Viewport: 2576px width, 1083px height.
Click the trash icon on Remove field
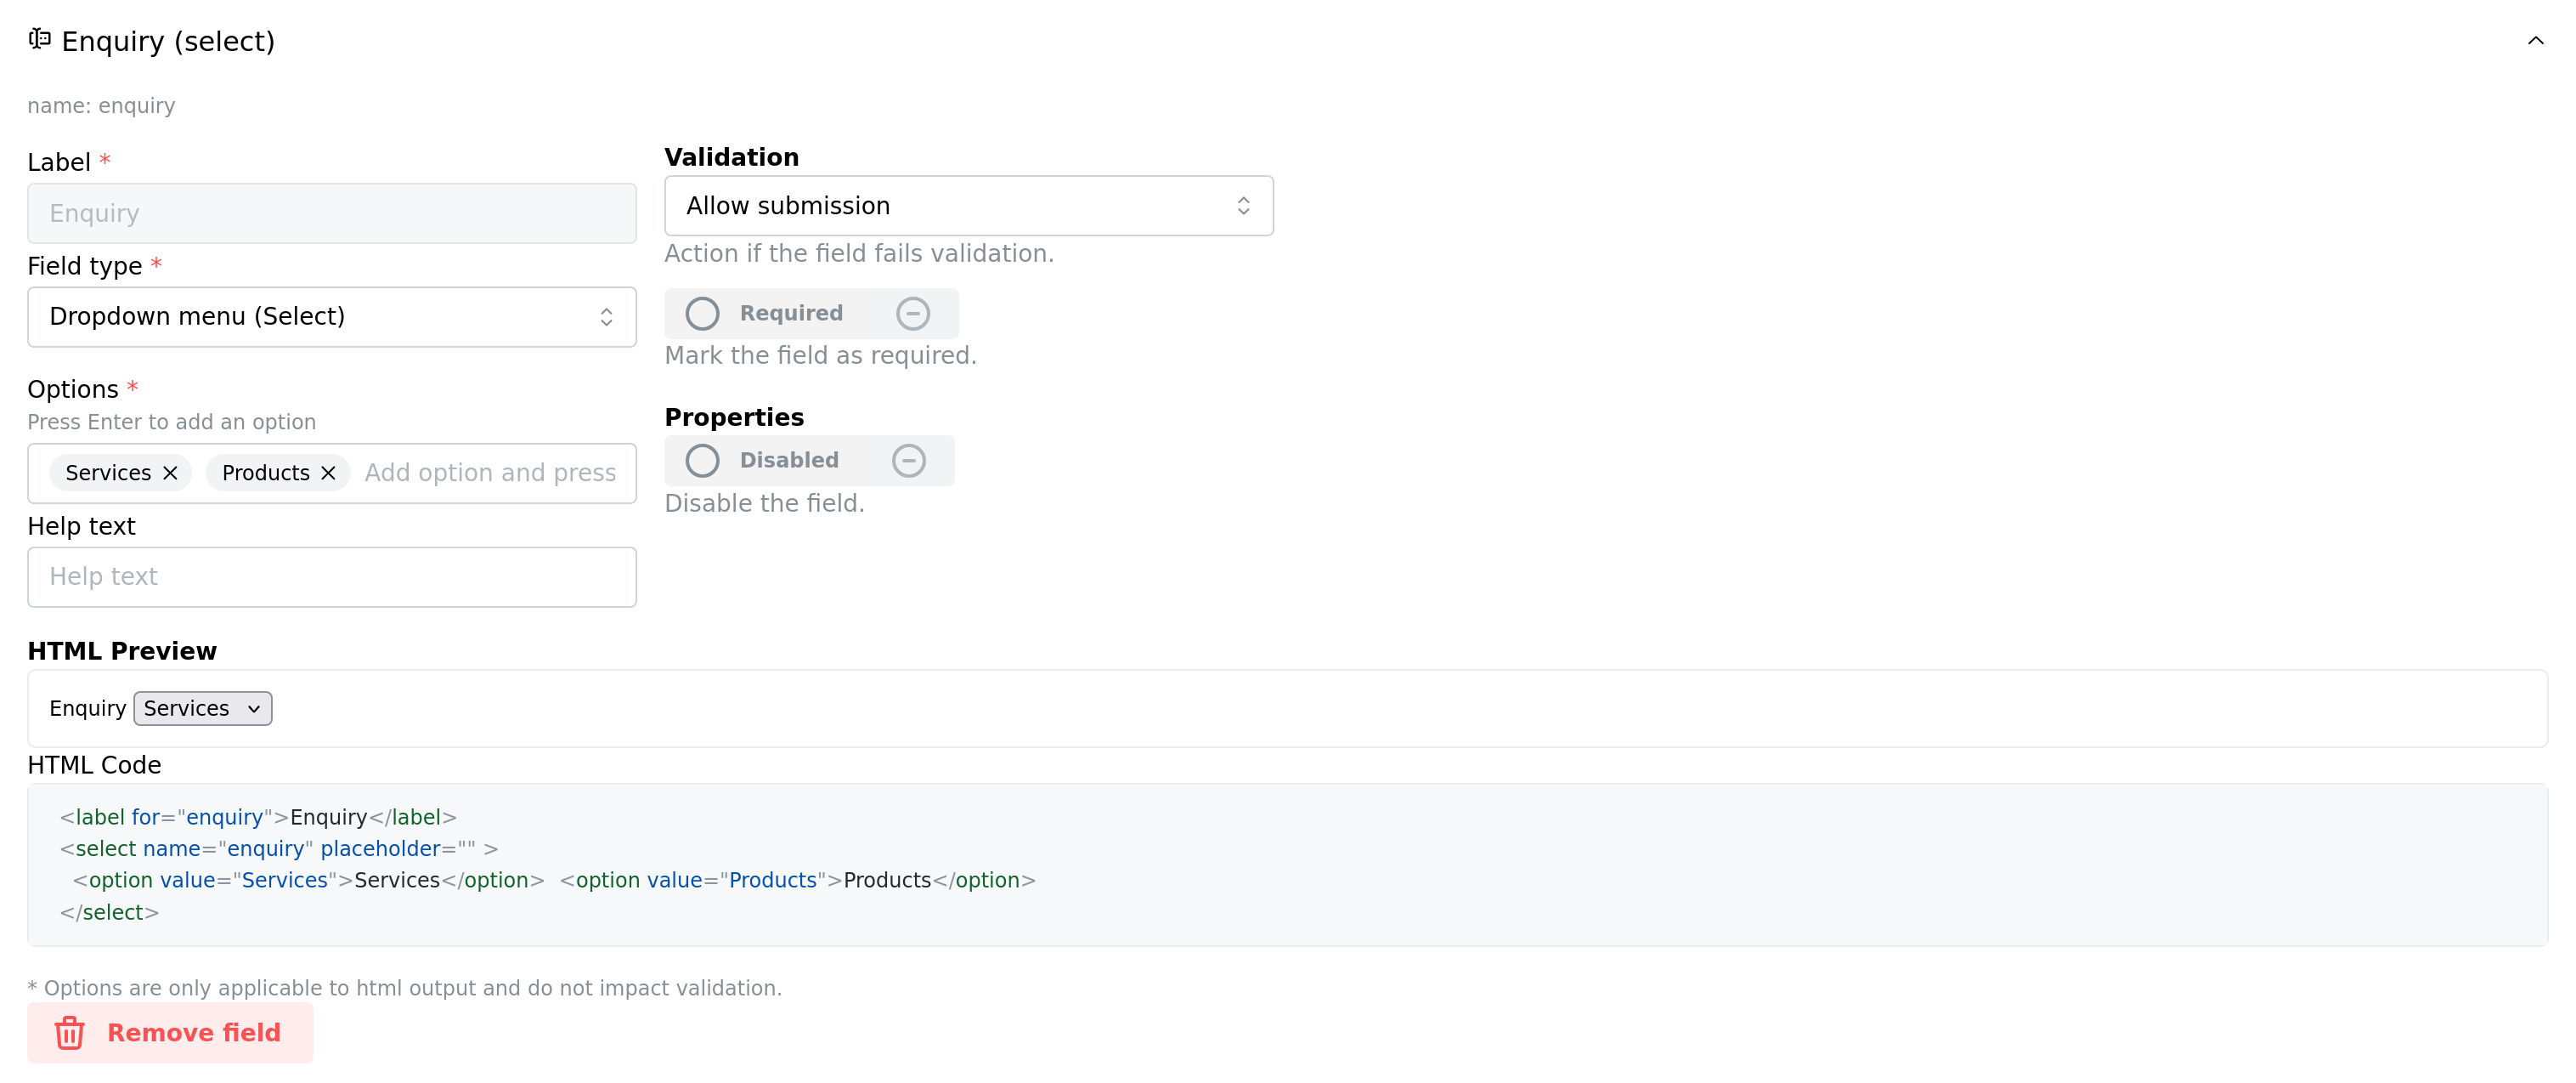[69, 1033]
